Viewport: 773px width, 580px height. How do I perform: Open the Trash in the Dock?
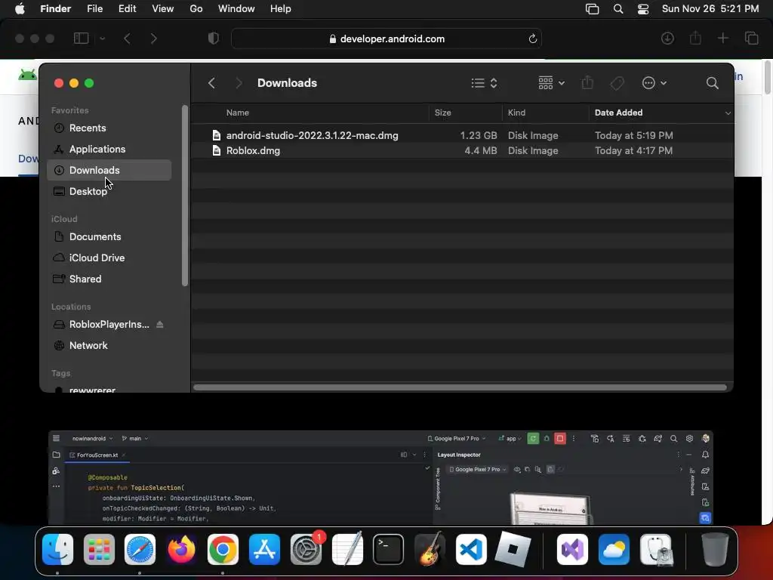715,549
